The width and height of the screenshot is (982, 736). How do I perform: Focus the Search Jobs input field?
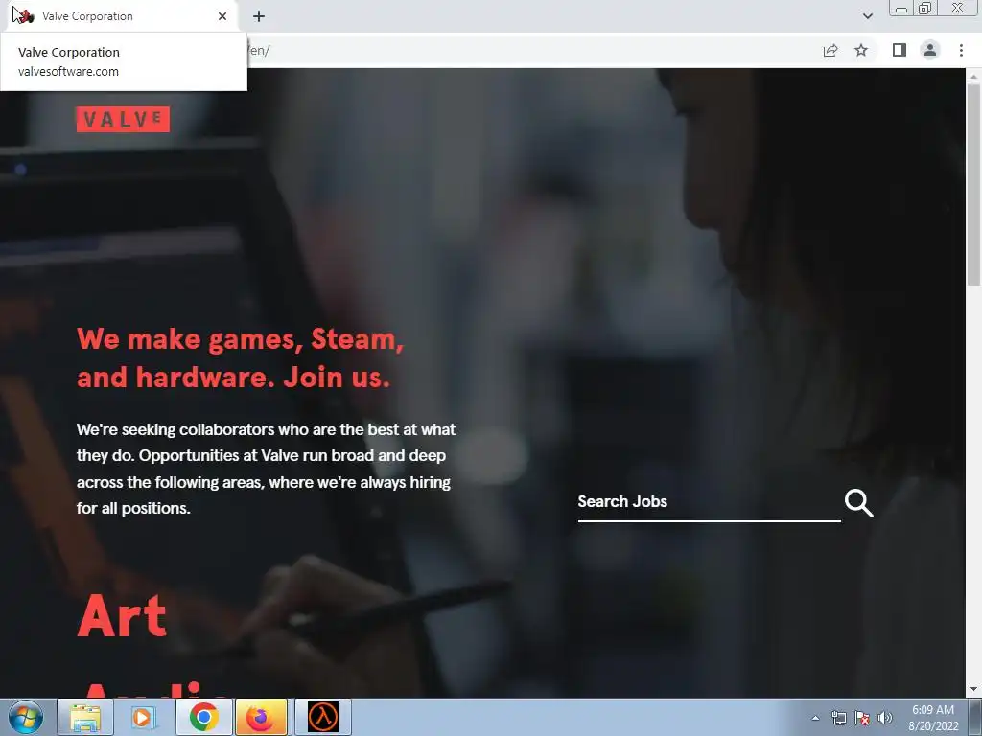pyautogui.click(x=709, y=502)
